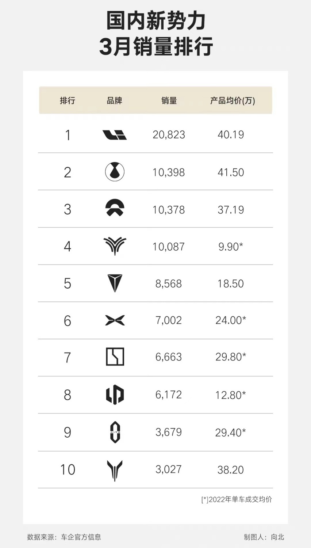
Task: Click the Y-shaped logo in rank 10
Action: pyautogui.click(x=115, y=470)
